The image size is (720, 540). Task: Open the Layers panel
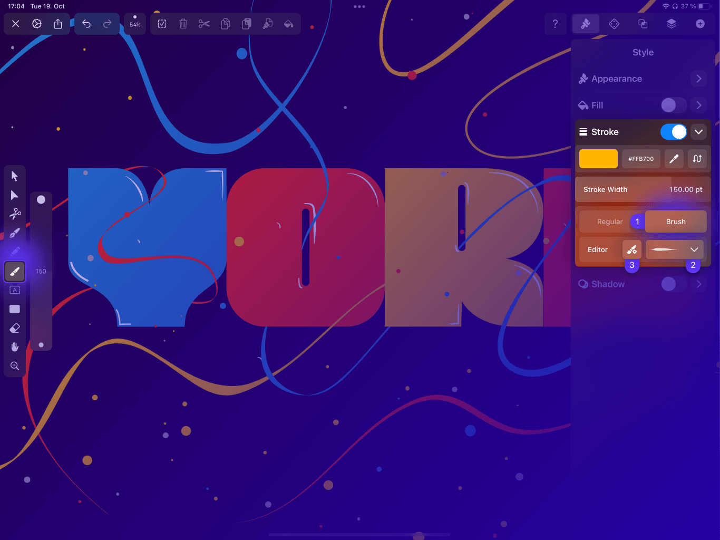tap(672, 24)
